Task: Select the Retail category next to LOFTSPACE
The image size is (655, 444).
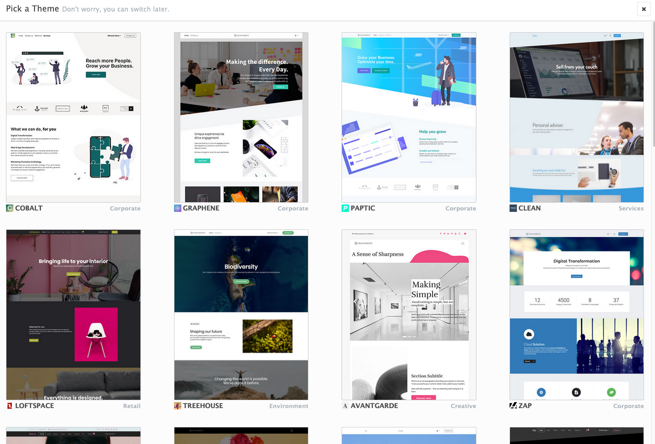Action: pyautogui.click(x=132, y=406)
